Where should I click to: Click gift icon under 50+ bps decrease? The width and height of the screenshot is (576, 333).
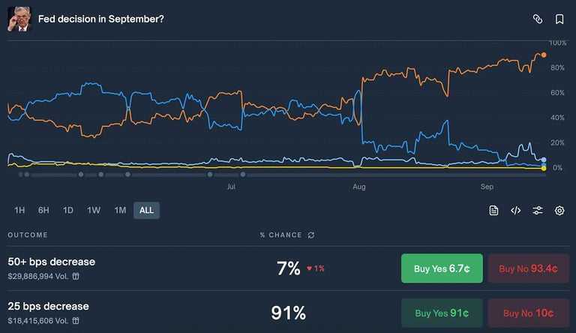76,276
